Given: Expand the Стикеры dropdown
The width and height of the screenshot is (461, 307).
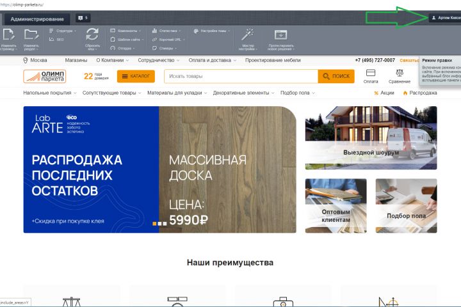Looking at the screenshot, I should coord(165,48).
